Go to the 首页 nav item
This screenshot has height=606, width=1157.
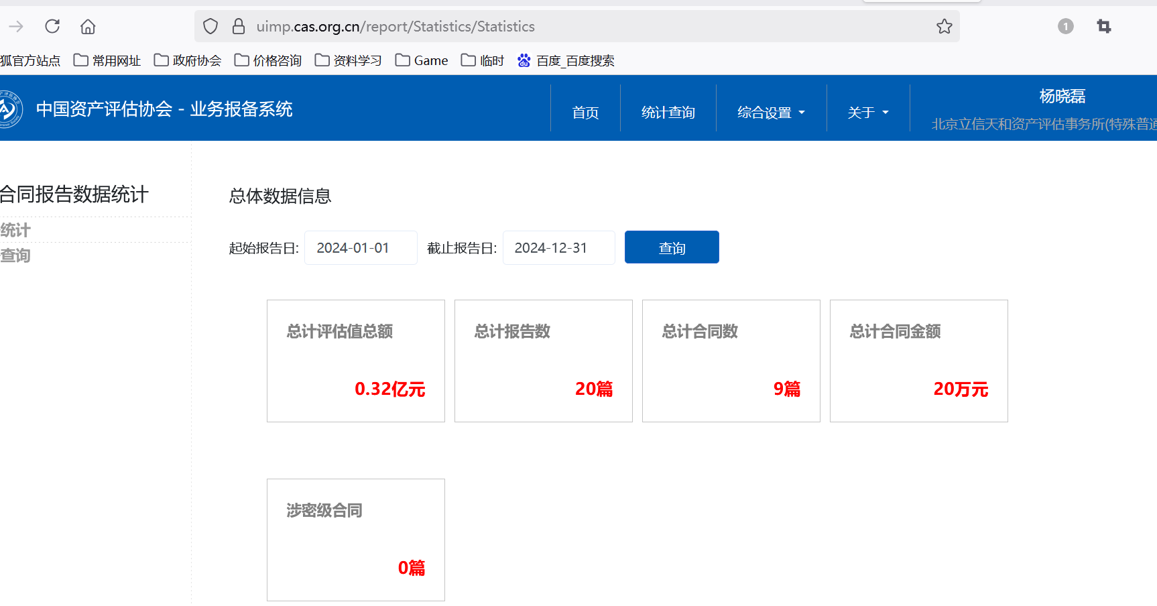(x=585, y=113)
